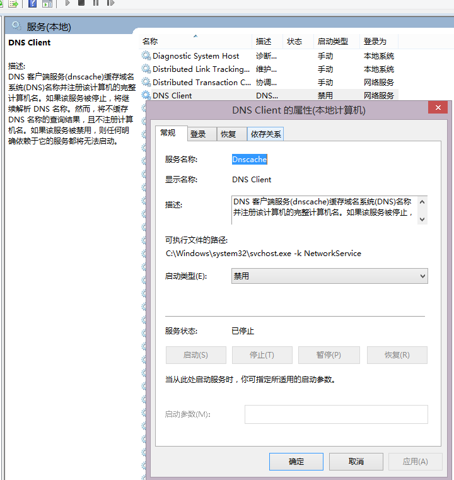Click the Stop Service square icon in toolbar
Screen dimensions: 454x480
81,3
